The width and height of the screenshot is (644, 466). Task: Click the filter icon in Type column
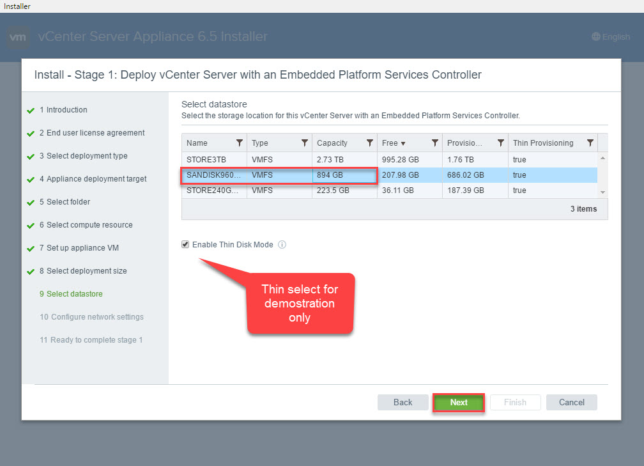pos(305,143)
